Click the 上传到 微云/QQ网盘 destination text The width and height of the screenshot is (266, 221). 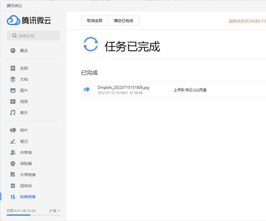coord(190,90)
